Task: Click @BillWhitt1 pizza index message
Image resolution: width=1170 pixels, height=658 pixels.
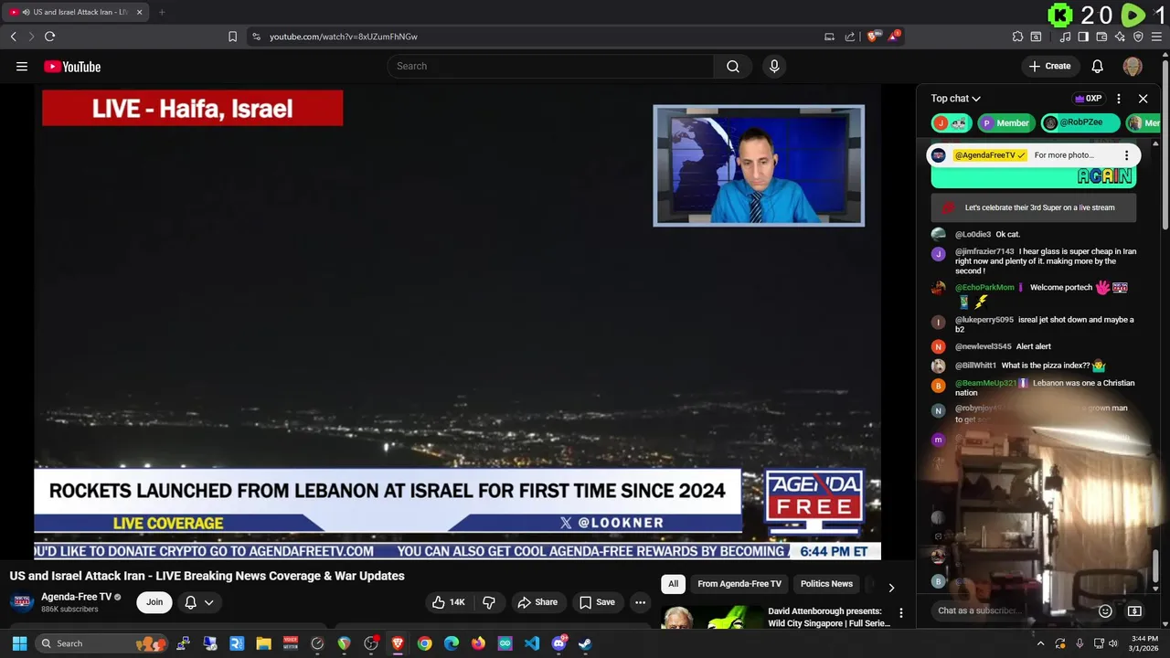Action: (x=1034, y=366)
